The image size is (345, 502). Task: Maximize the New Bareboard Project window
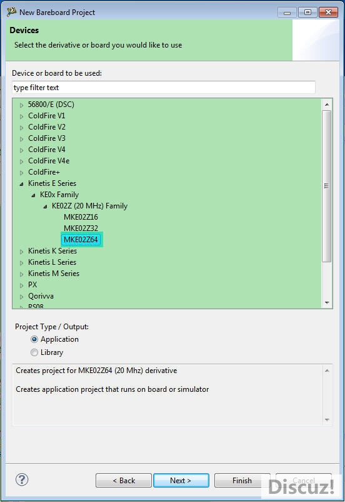[307, 13]
